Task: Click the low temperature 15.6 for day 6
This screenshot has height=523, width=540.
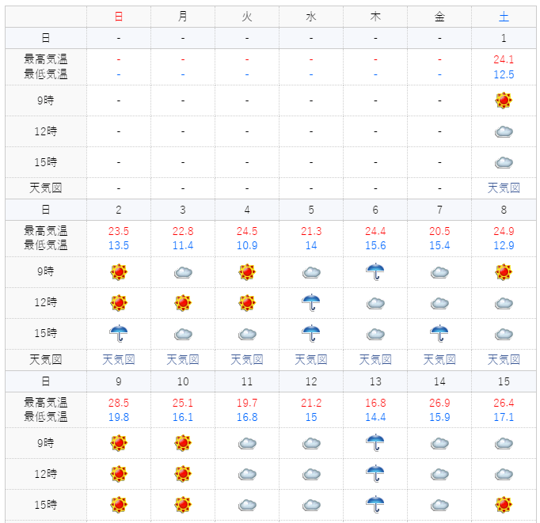Action: tap(375, 245)
